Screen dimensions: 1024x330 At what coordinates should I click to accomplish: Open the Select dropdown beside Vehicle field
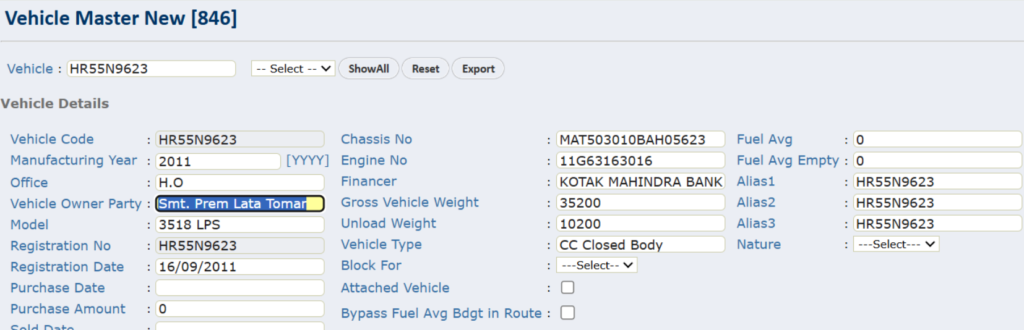pyautogui.click(x=293, y=69)
